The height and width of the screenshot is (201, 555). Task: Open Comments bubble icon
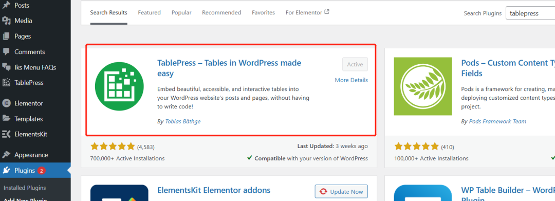pos(6,52)
